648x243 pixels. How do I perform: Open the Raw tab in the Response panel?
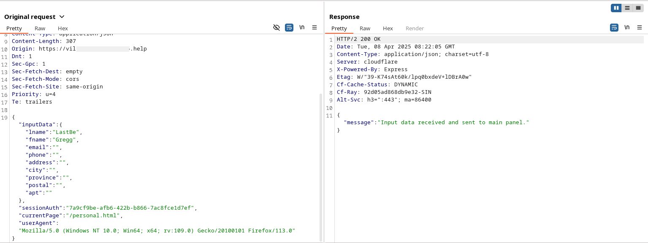[365, 28]
